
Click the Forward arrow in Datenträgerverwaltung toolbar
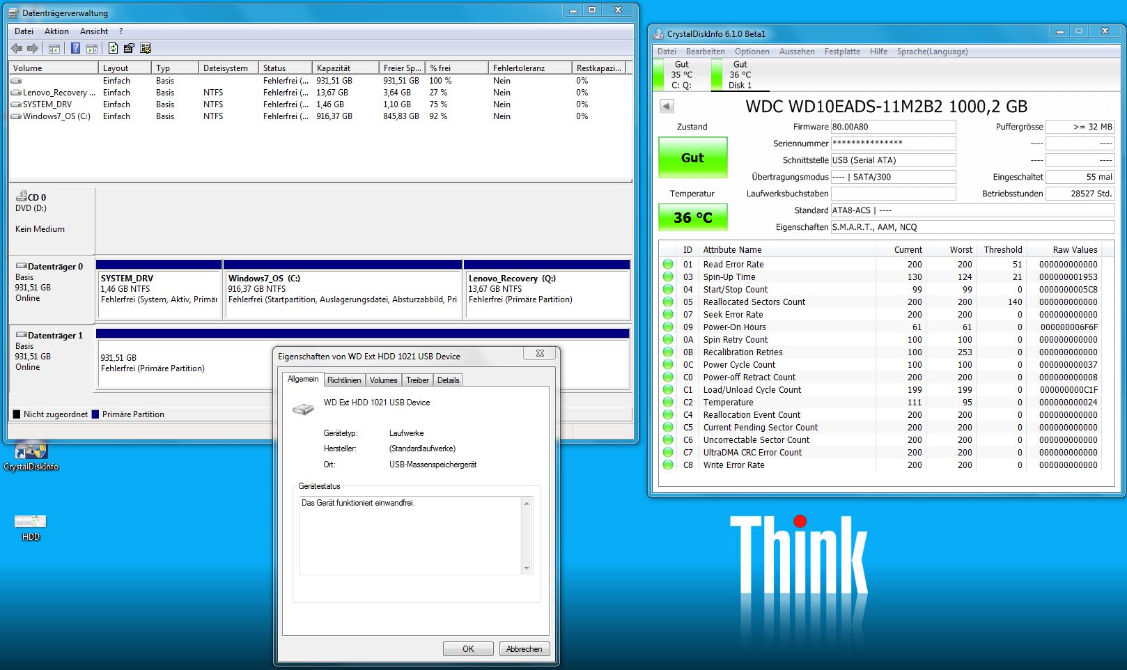coord(33,48)
